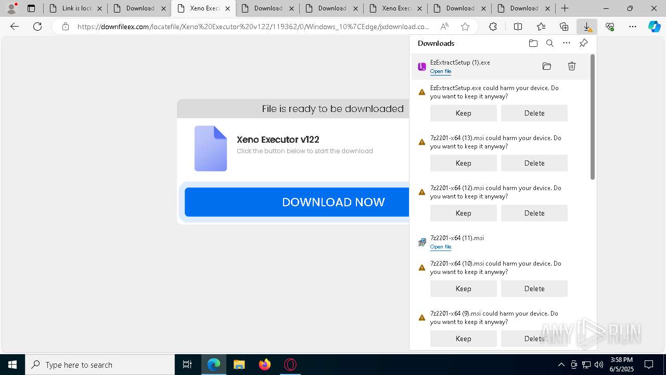
Task: Keep 7z2201-x64 (9).msi file
Action: tap(464, 339)
